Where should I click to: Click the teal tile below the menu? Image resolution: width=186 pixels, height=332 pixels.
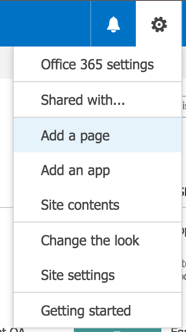pos(118,330)
